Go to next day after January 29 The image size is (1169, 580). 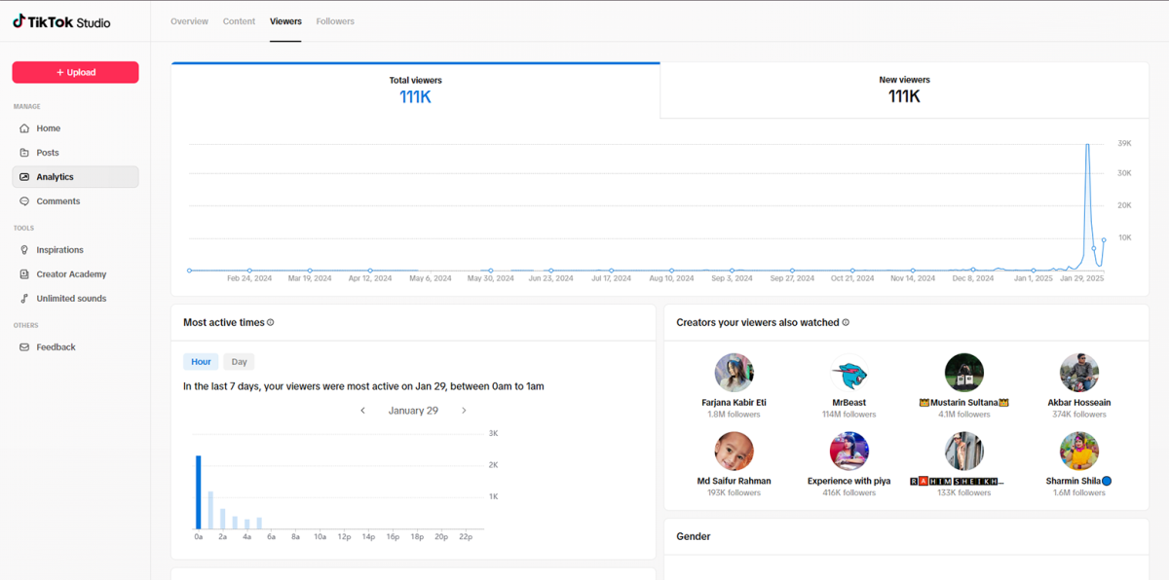pyautogui.click(x=464, y=411)
